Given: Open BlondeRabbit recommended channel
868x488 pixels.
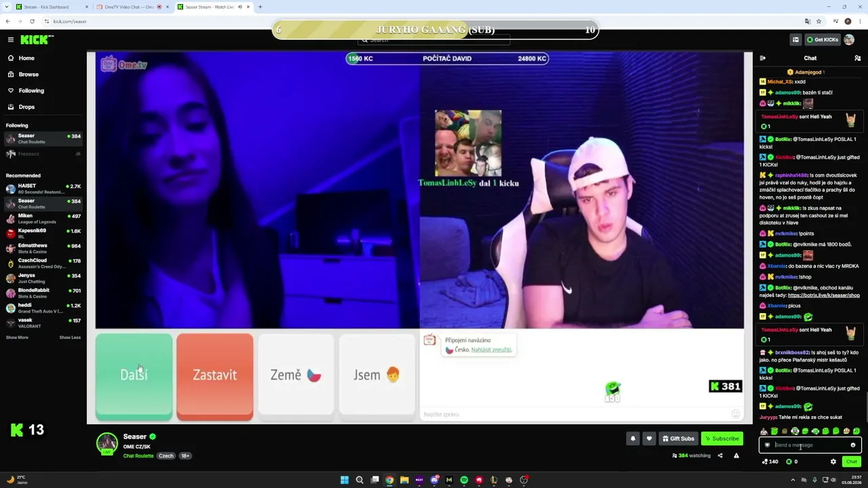Looking at the screenshot, I should coord(43,293).
